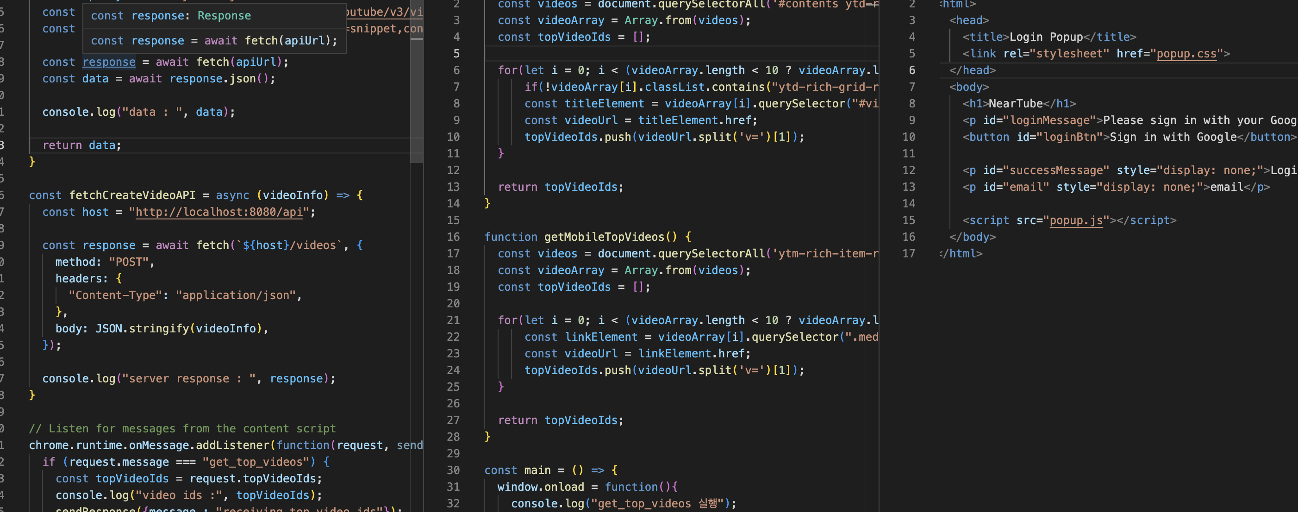Click line number 5 in the middle editor
Image resolution: width=1298 pixels, height=512 pixels.
tap(456, 54)
